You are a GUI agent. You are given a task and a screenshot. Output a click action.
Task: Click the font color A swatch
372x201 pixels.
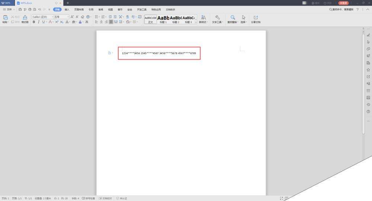(80, 22)
